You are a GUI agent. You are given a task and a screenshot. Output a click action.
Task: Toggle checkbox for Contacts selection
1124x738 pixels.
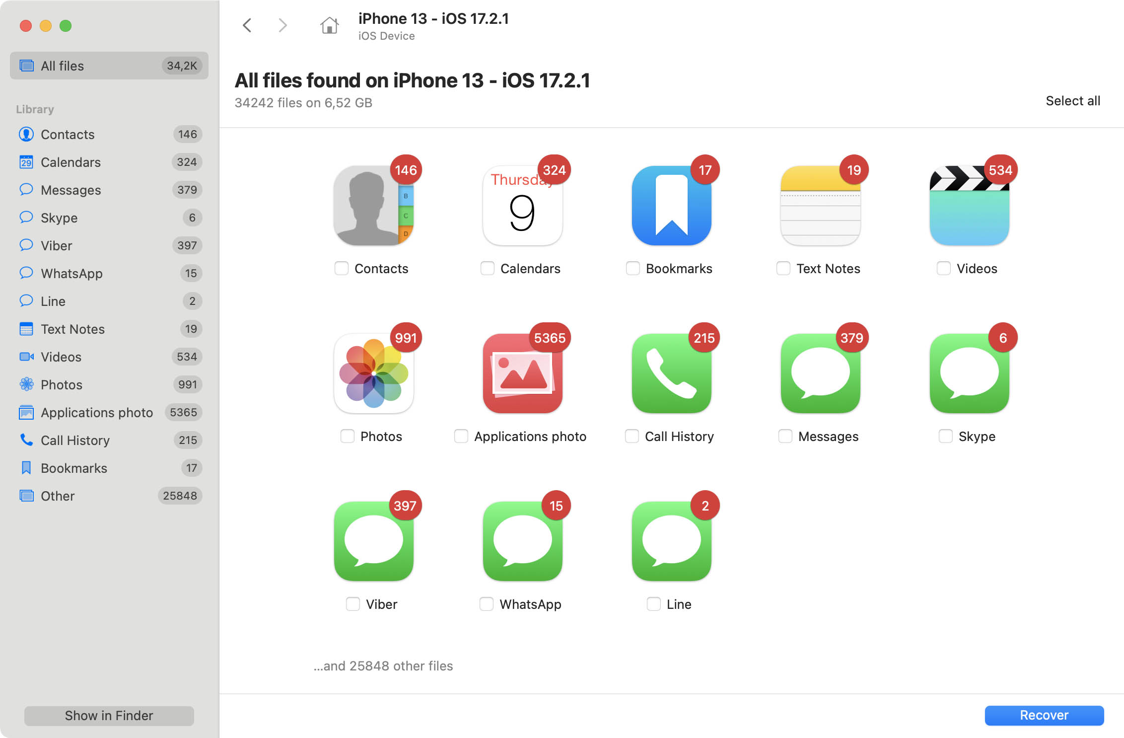pyautogui.click(x=341, y=269)
